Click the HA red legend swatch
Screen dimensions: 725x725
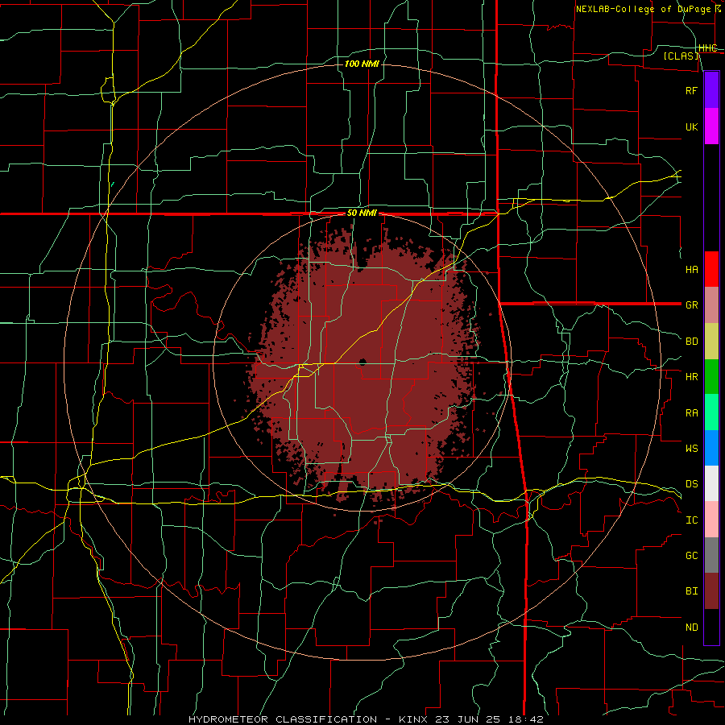[x=711, y=269]
